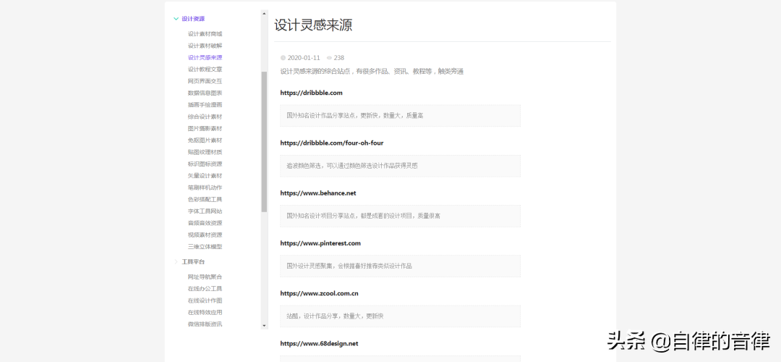Image resolution: width=781 pixels, height=362 pixels.
Task: Click the sidebar scrollbar thumb
Action: pyautogui.click(x=264, y=142)
